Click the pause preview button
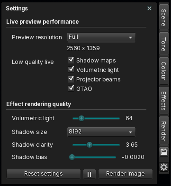 click(90, 174)
